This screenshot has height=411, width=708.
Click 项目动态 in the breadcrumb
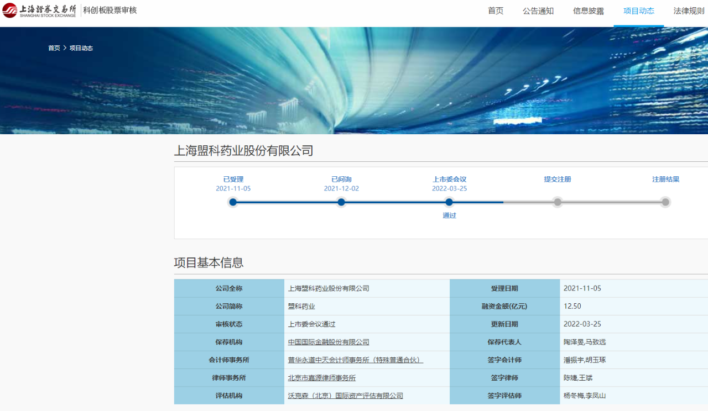(81, 48)
